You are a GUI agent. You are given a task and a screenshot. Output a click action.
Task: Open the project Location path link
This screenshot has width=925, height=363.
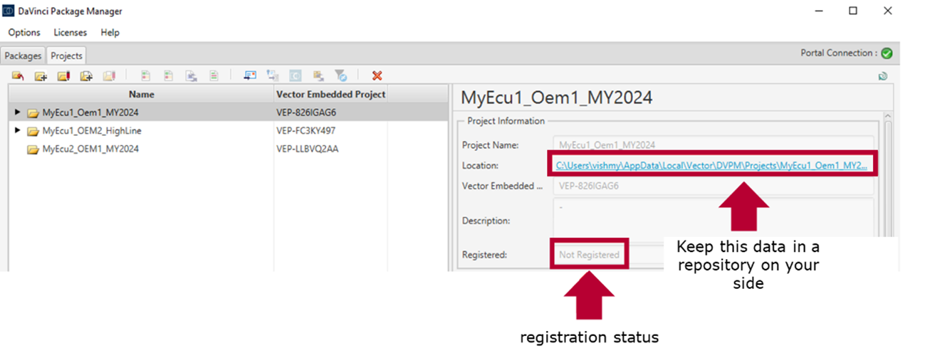[712, 165]
